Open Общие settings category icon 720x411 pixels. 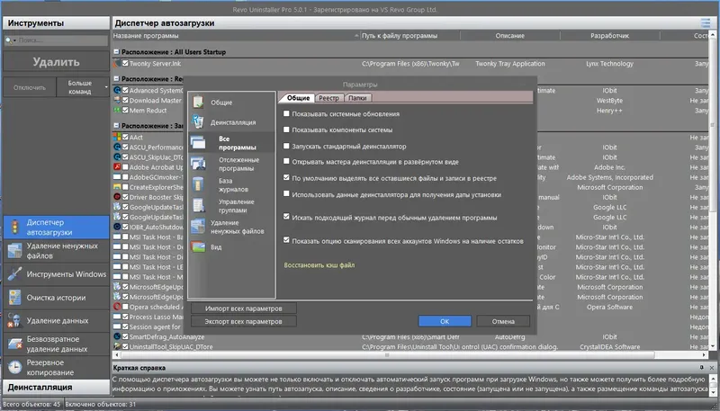(x=198, y=102)
